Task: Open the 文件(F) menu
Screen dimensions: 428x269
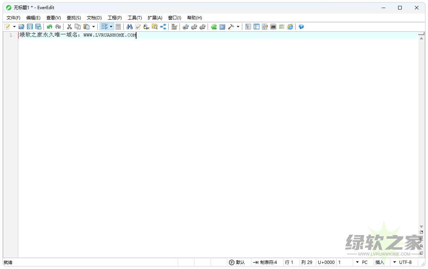Action: 14,18
